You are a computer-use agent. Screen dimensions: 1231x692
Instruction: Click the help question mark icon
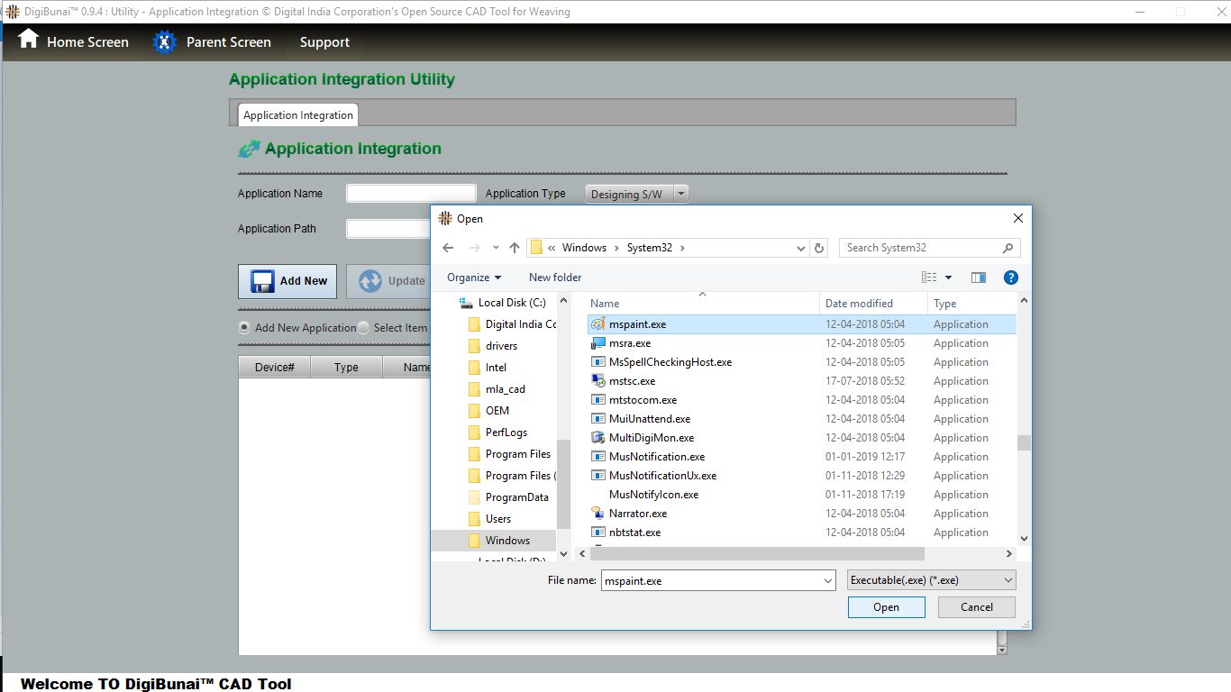click(1010, 278)
